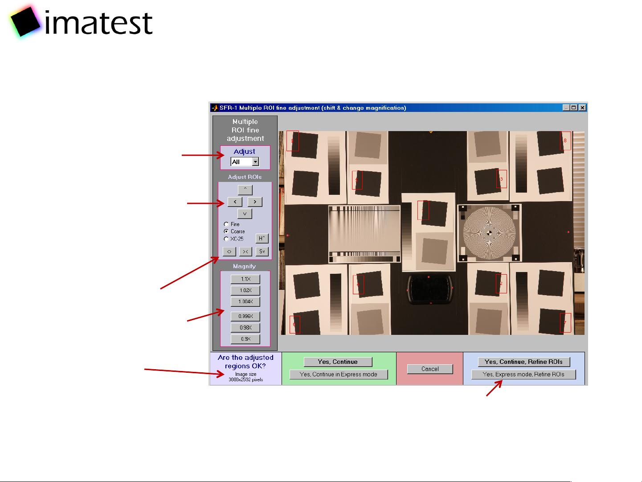
Task: Reduce magnification with the 0.9X button
Action: 245,339
